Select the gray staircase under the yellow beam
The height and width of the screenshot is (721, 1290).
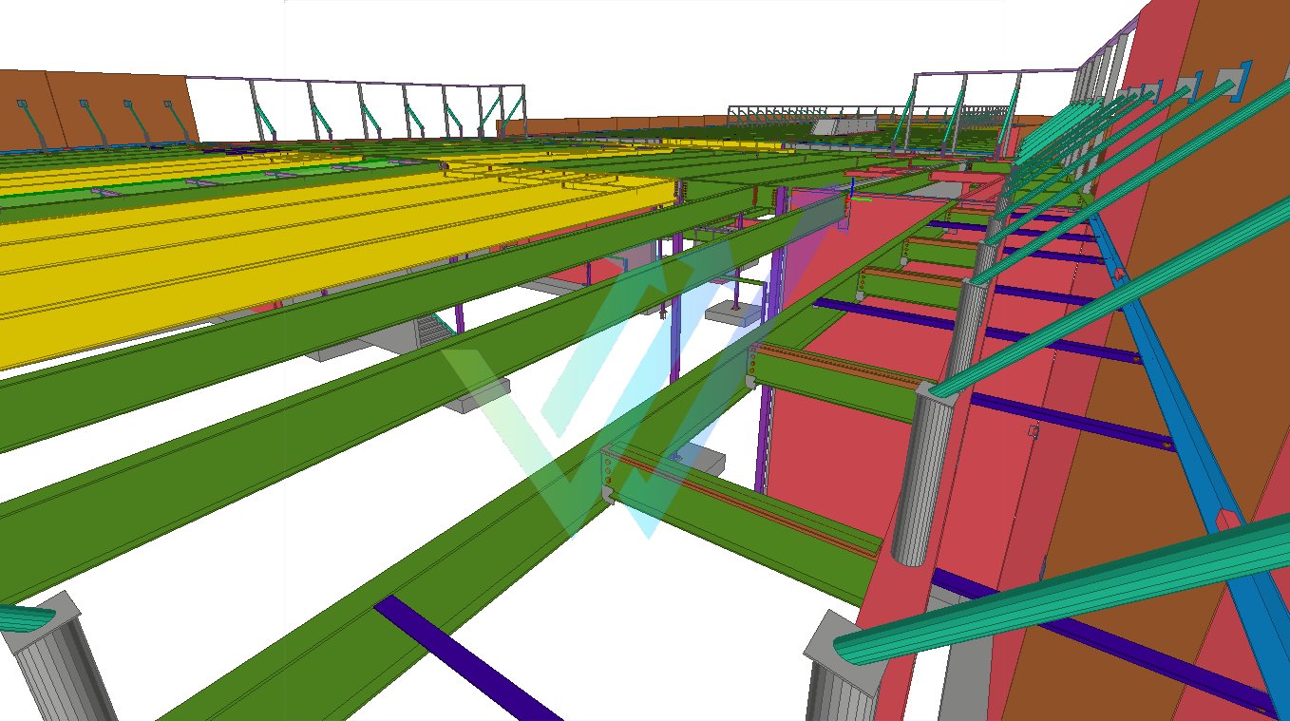(433, 331)
